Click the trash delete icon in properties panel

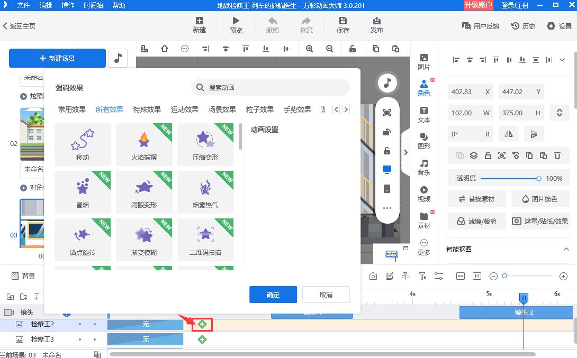(x=557, y=155)
